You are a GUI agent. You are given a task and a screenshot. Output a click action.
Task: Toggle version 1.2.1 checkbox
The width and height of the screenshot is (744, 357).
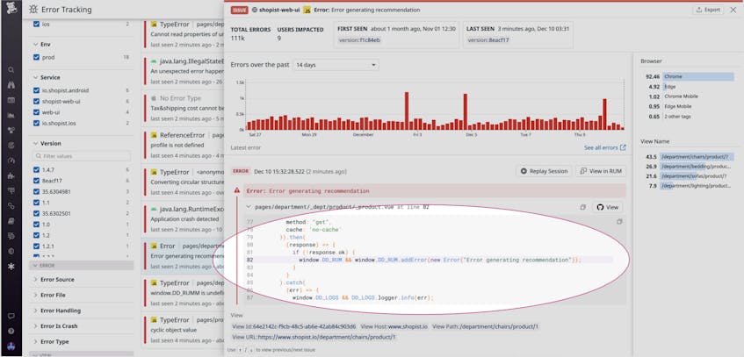(37, 246)
